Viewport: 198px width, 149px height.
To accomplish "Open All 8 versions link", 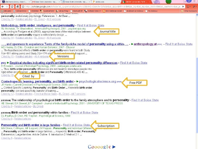I will (x=54, y=19).
